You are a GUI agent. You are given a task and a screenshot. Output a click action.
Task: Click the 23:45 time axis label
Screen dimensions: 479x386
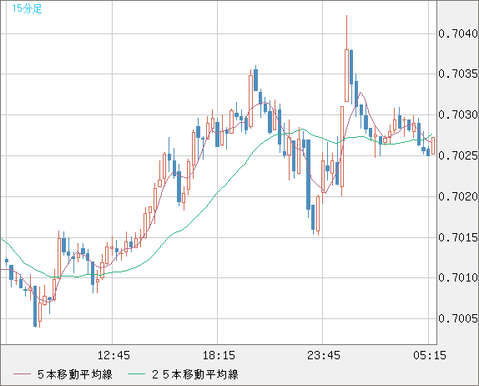pos(324,355)
